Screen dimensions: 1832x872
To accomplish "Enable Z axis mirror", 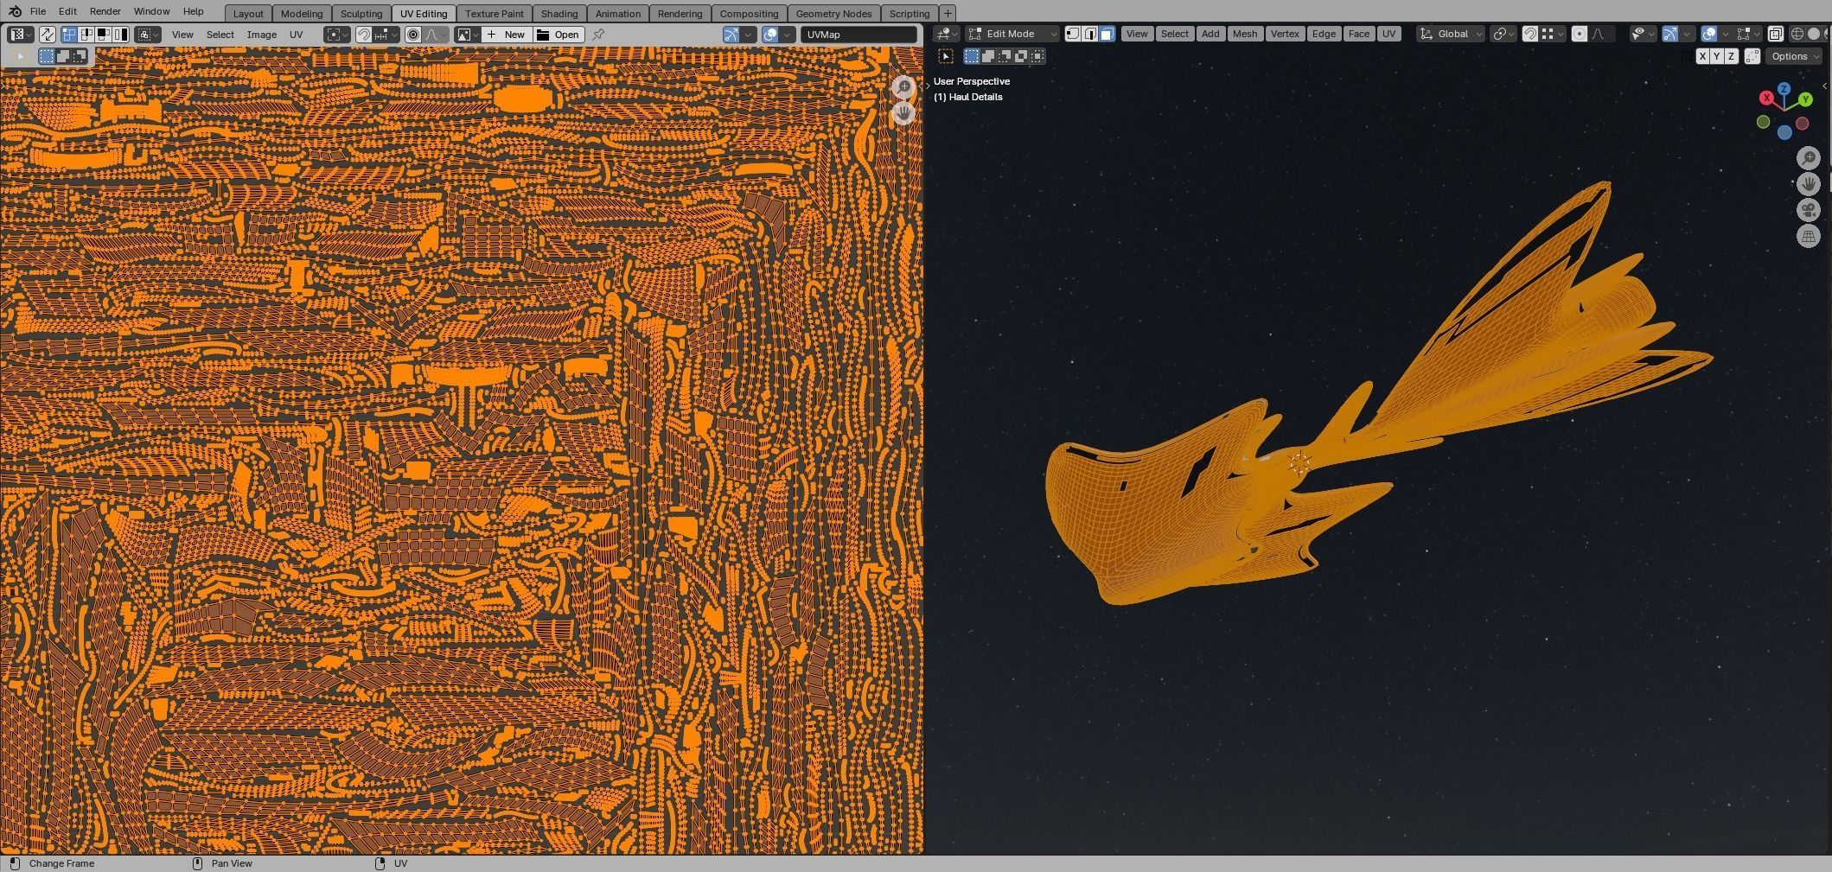I will 1731,56.
